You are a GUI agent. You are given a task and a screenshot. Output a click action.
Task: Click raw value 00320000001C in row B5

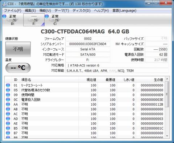[x=152, y=128]
